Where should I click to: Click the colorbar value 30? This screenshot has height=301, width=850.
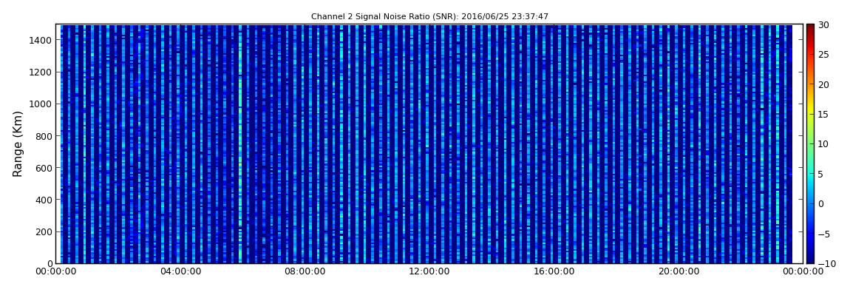[823, 25]
